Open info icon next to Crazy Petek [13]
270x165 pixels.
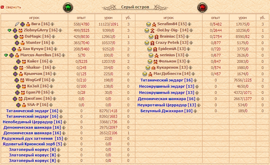coord(191,43)
